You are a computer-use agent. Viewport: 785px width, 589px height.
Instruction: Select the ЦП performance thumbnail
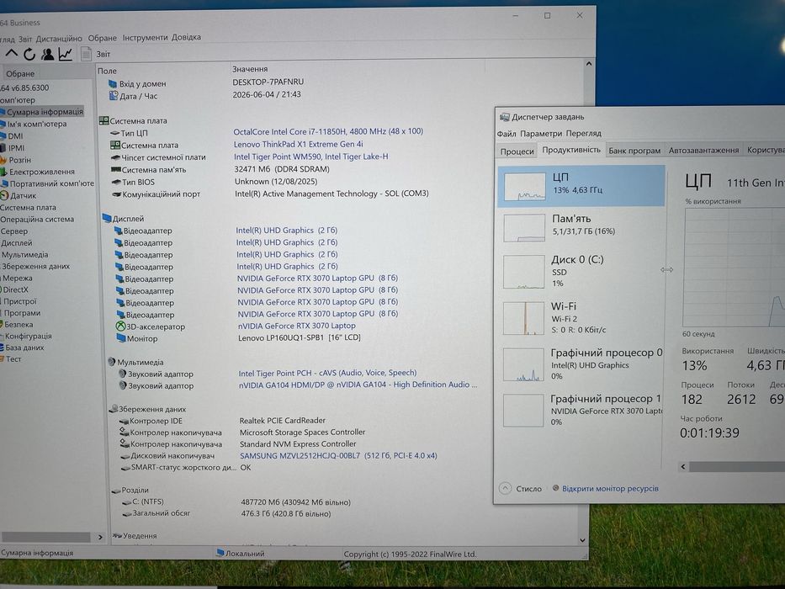[x=581, y=186]
